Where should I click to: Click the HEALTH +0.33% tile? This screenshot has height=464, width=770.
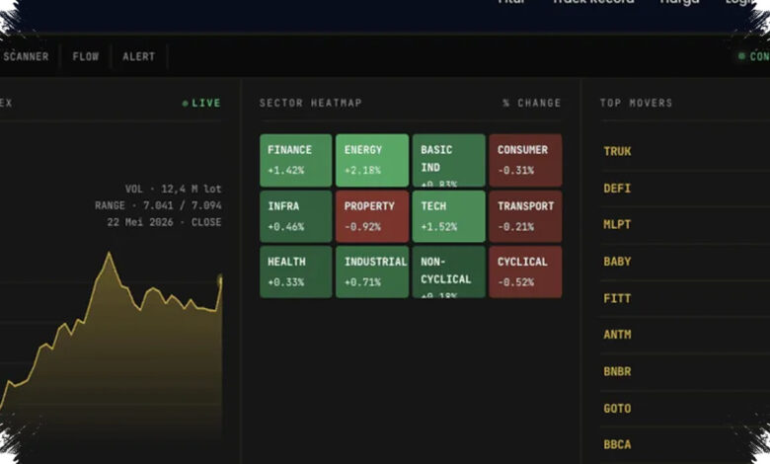click(x=295, y=272)
